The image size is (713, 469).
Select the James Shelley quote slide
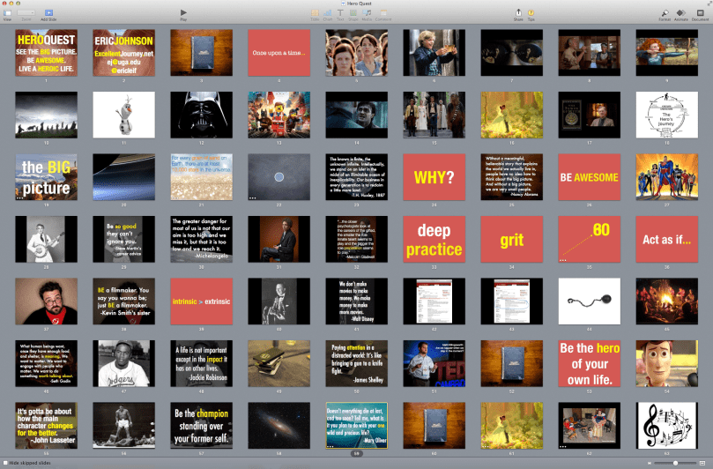click(356, 363)
